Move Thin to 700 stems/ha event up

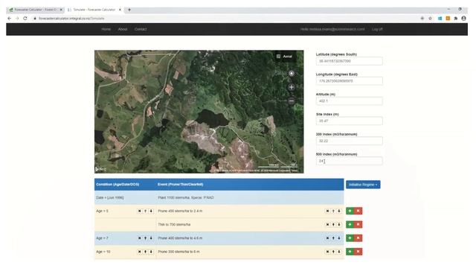pyautogui.click(x=333, y=225)
